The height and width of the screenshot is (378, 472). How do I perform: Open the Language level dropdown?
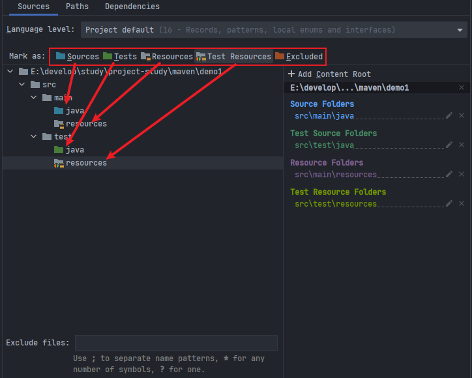pyautogui.click(x=274, y=30)
